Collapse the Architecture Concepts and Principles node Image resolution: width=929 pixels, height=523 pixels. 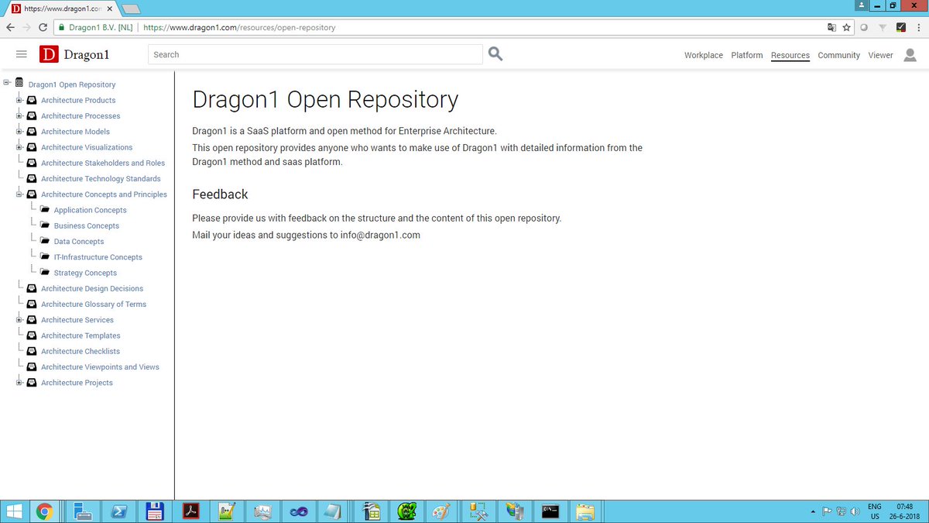pos(19,194)
